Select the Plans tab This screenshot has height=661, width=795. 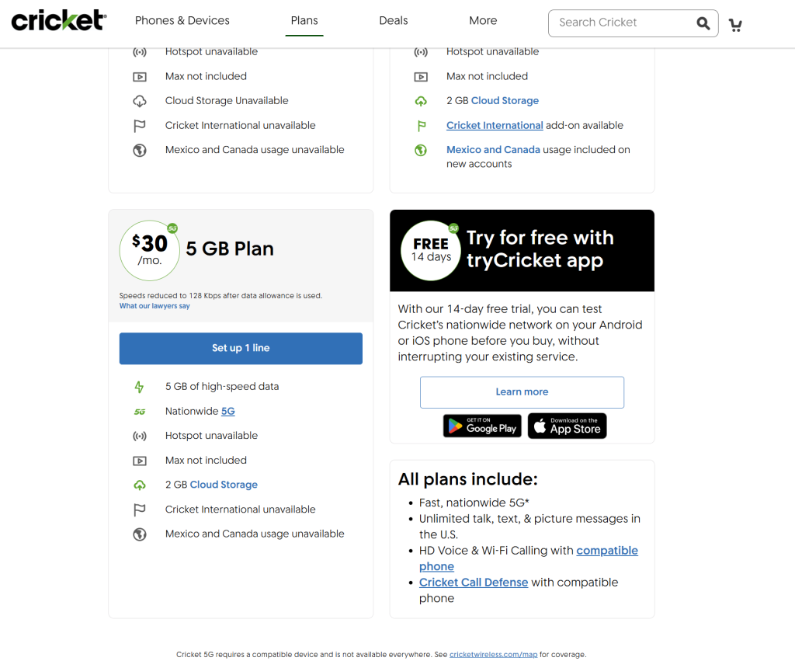[x=304, y=21]
